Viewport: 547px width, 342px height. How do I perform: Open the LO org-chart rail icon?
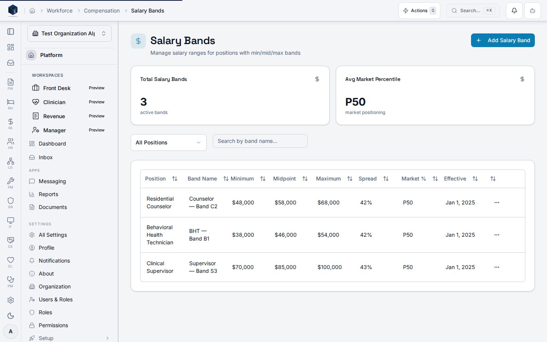[11, 163]
